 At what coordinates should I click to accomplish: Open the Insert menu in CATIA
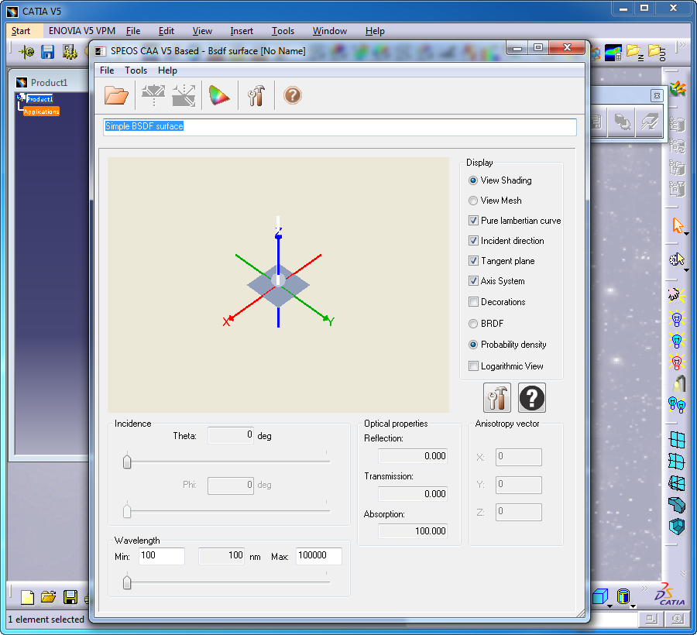pyautogui.click(x=242, y=31)
